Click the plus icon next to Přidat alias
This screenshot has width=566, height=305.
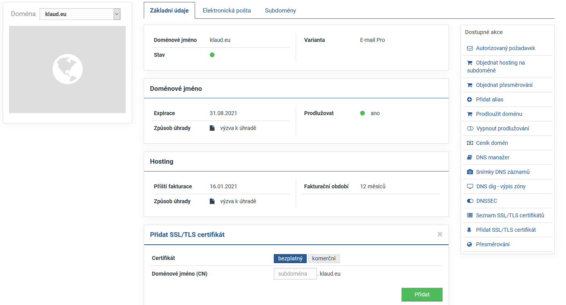470,100
